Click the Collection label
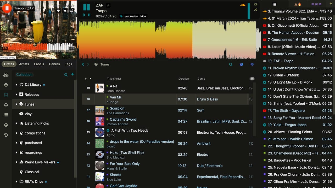 tap(24, 75)
